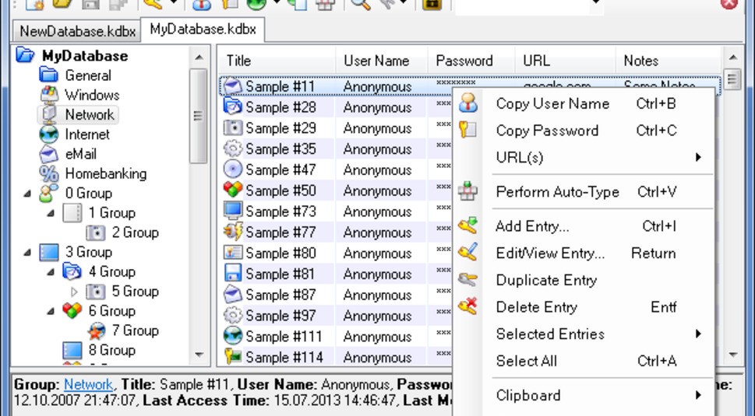
Task: Click the eMail group envelope icon
Action: pos(49,154)
